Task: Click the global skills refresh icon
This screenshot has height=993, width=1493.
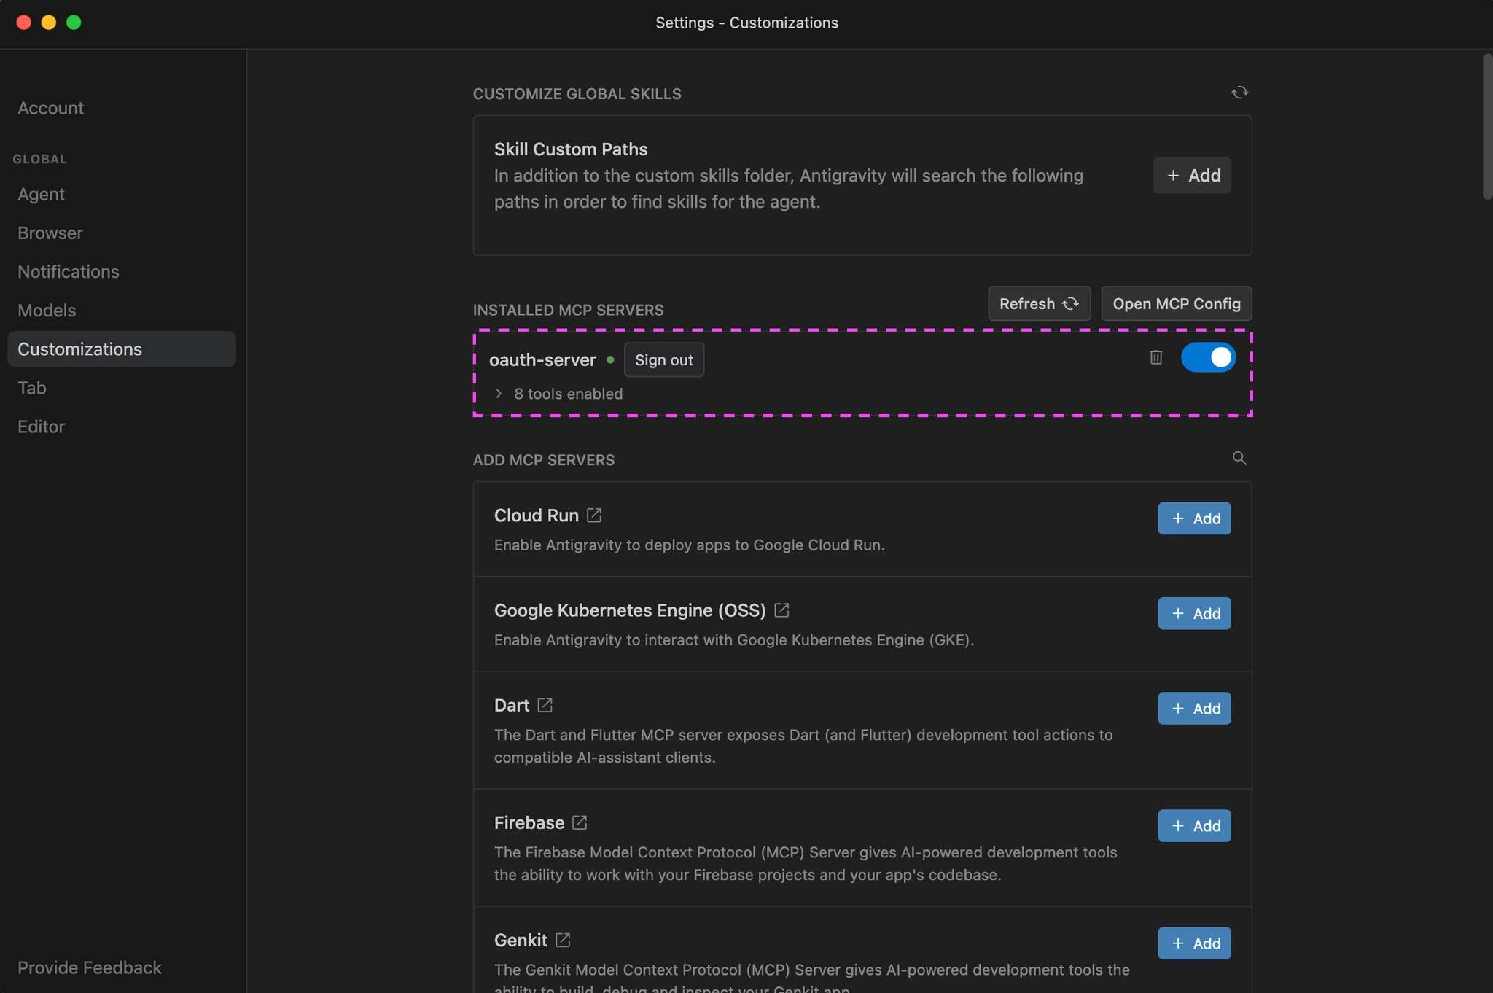Action: [x=1239, y=93]
